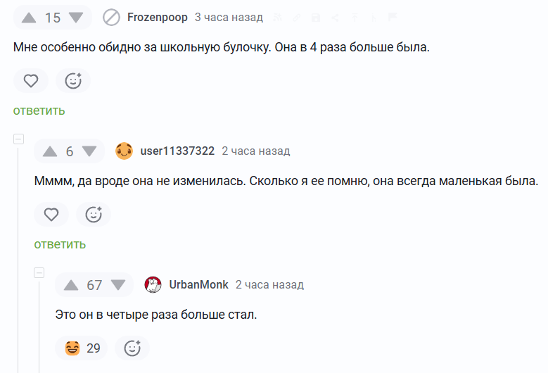The image size is (548, 373).
Task: Open UrbanMonk's profile via the username
Action: (x=198, y=285)
